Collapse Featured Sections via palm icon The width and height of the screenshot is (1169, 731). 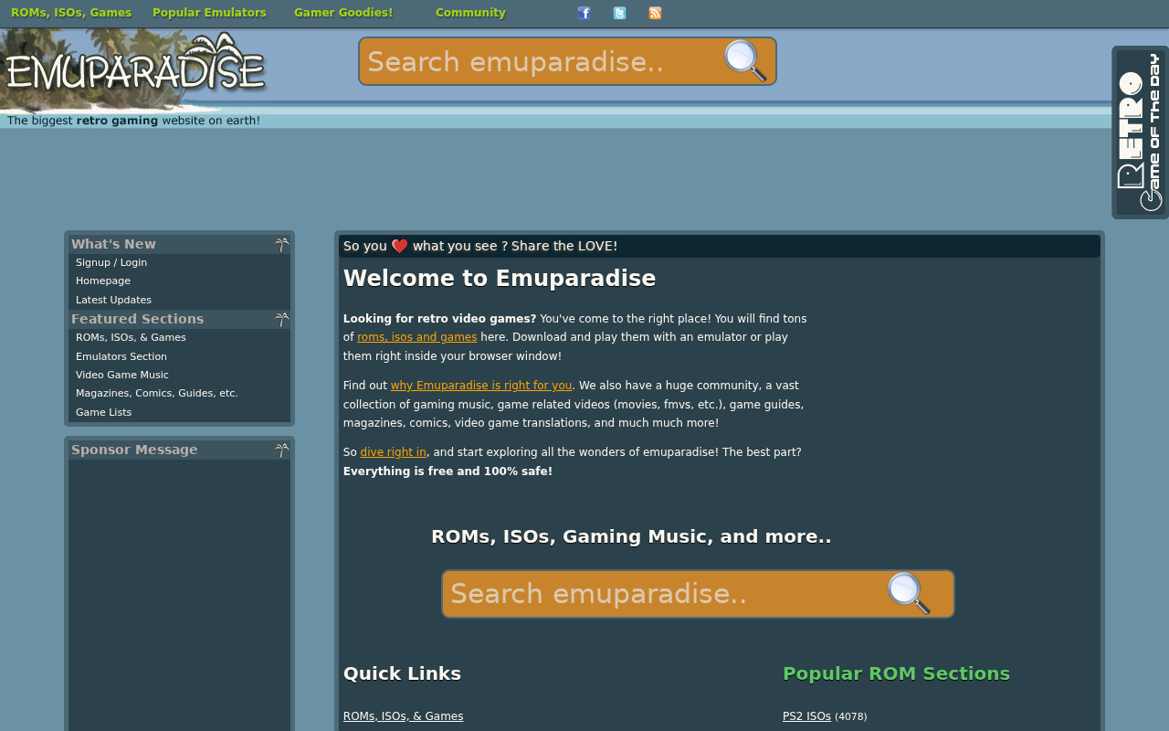(281, 319)
